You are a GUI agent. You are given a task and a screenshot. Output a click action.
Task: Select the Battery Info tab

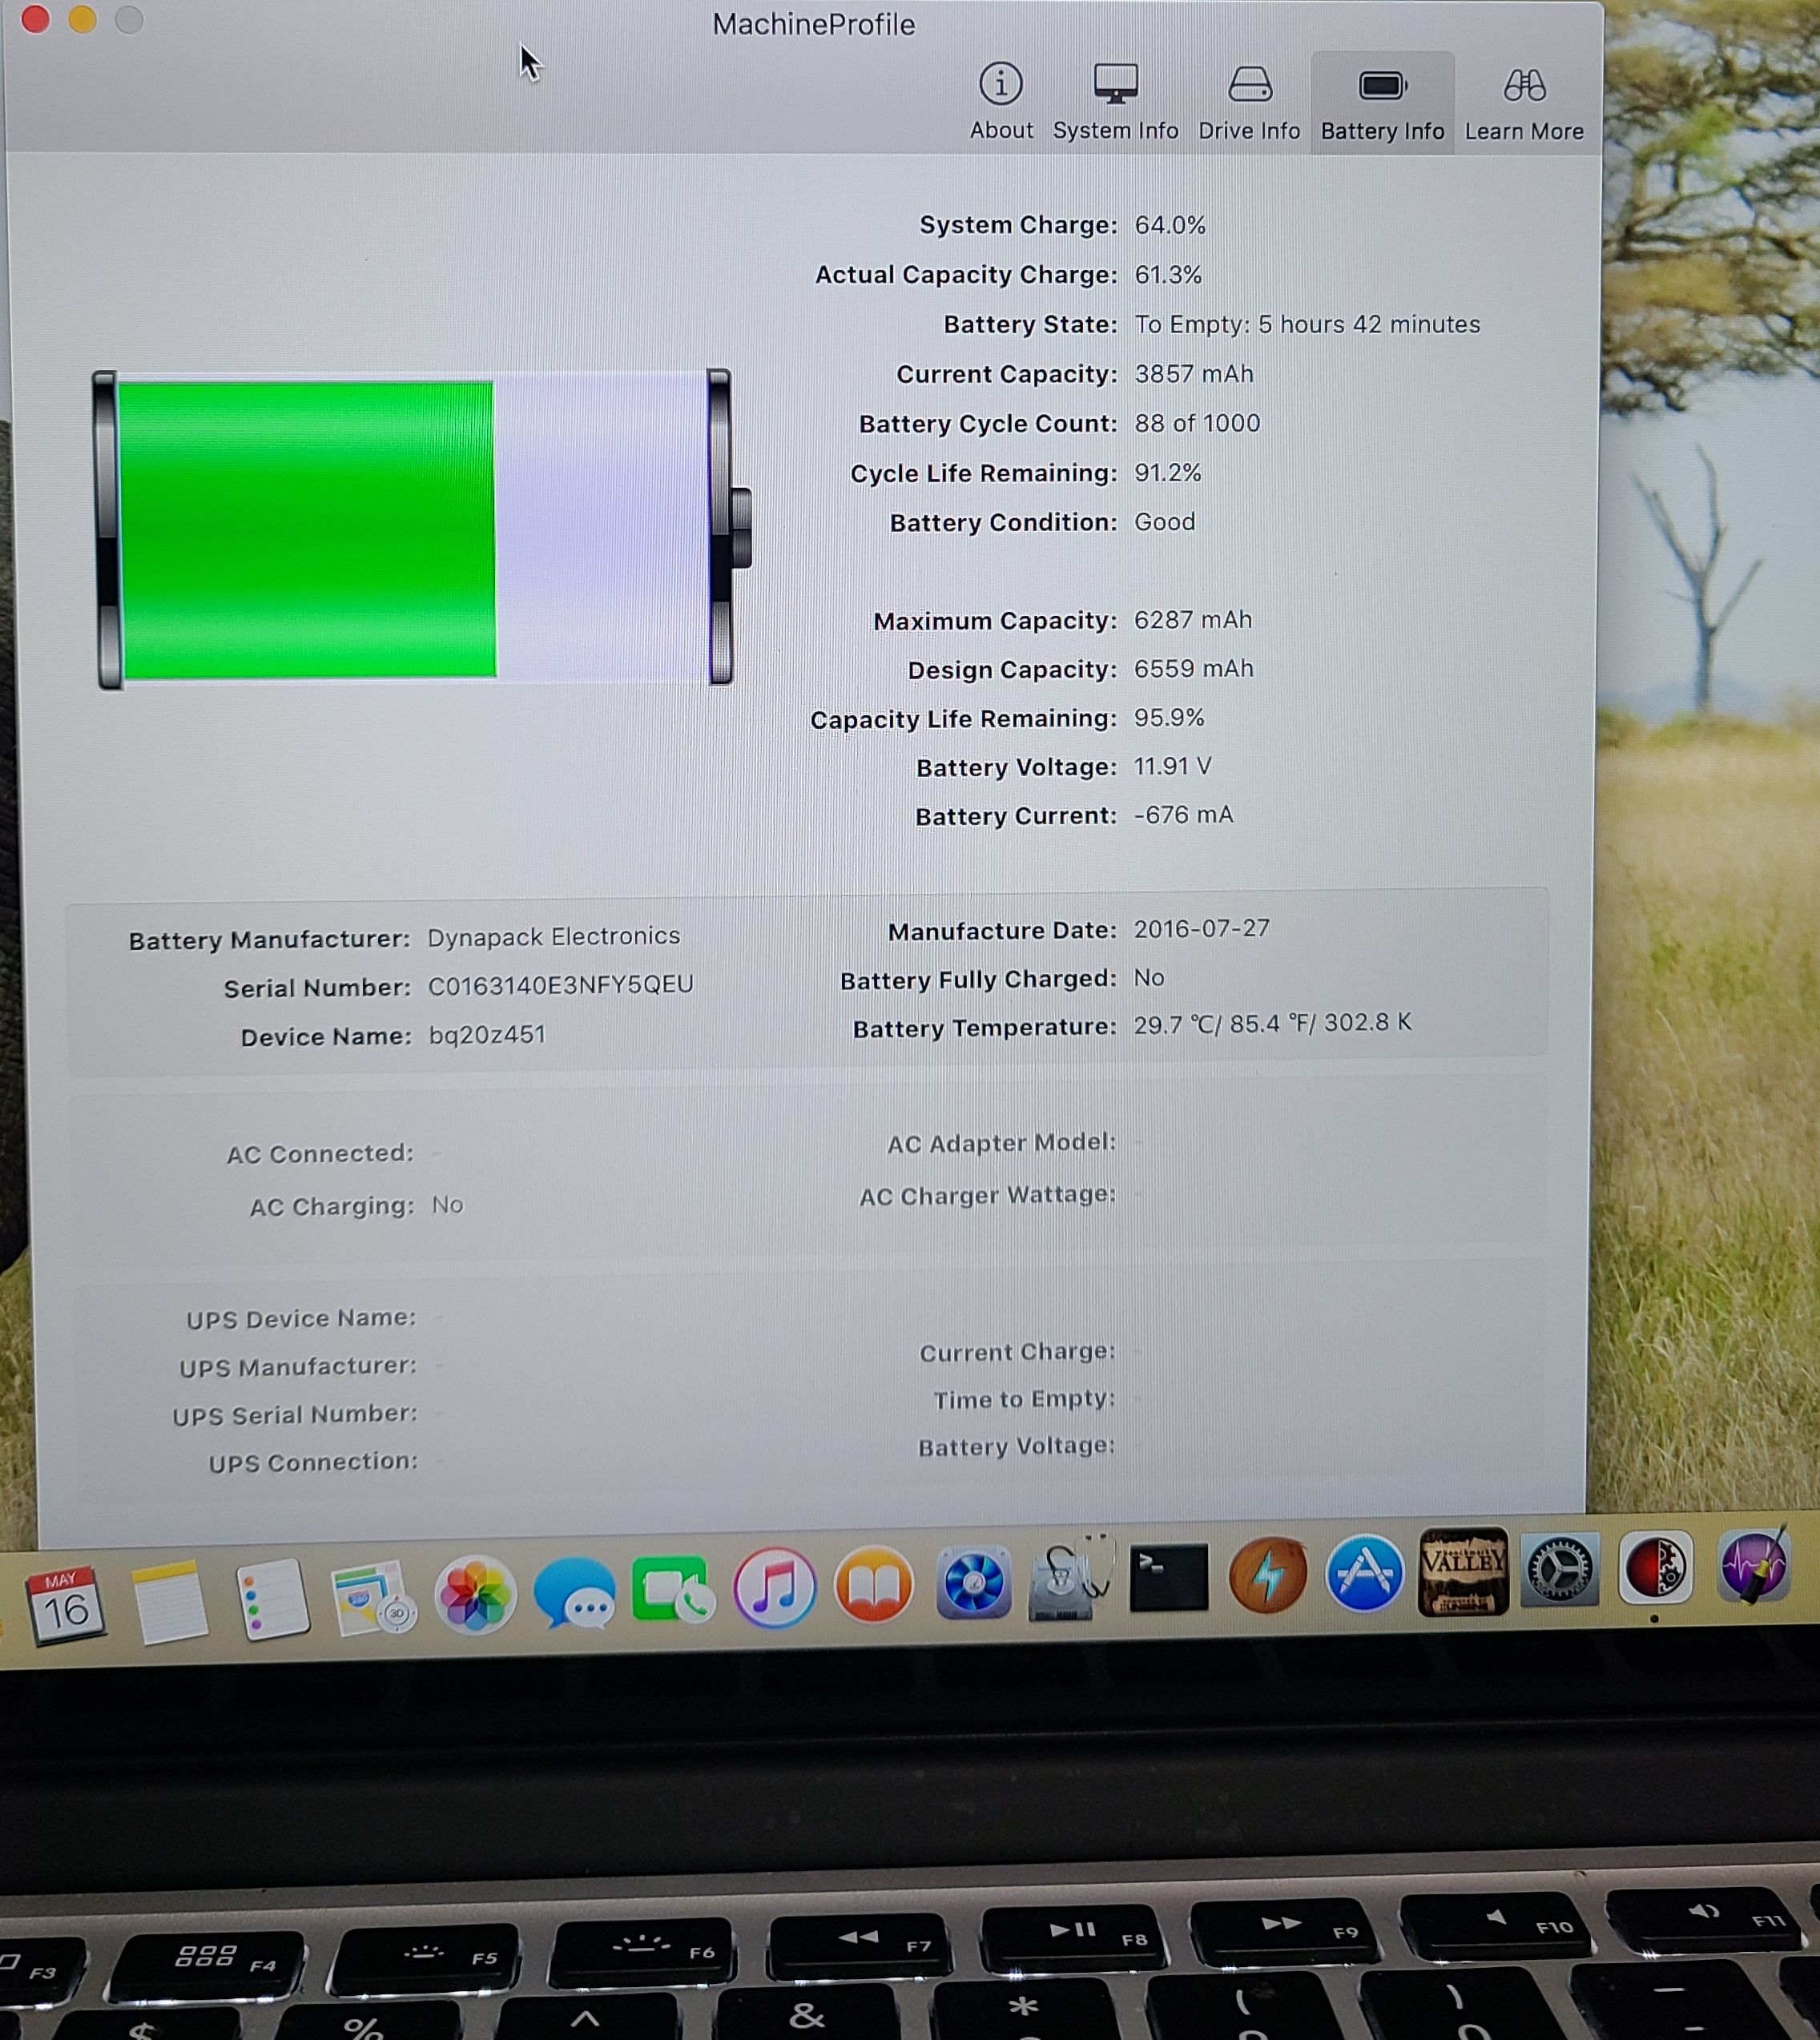coord(1382,101)
